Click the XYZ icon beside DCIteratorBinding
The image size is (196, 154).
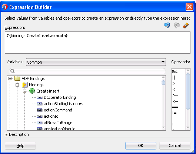click(40, 97)
